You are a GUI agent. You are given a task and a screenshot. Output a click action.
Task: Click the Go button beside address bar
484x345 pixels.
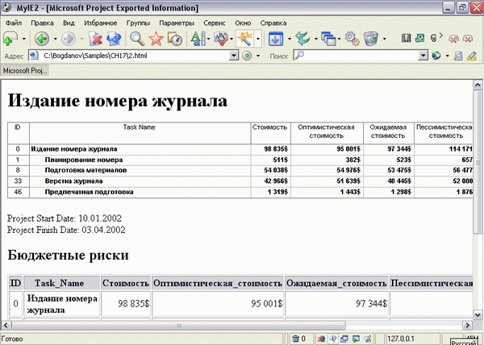point(247,56)
